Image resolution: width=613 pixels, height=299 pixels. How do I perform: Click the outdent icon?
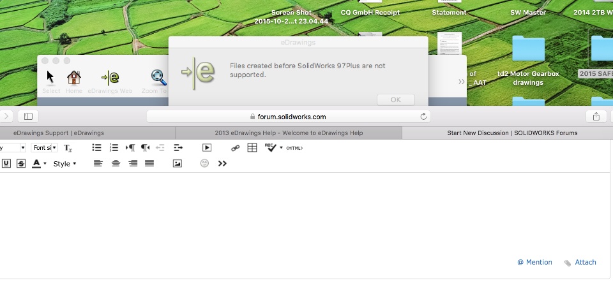[160, 147]
